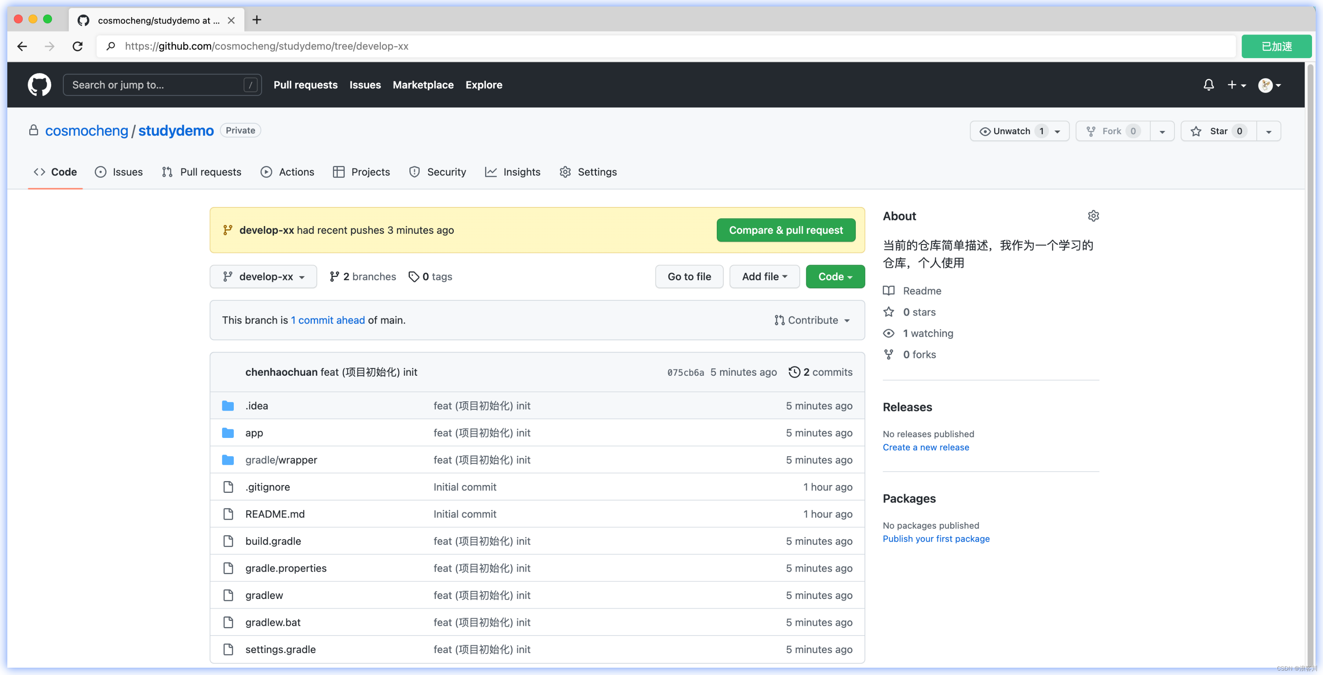
Task: Open GitHub home via Octocat logo
Action: click(x=39, y=85)
